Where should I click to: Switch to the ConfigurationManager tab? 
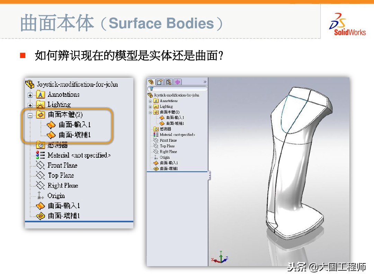(169, 82)
